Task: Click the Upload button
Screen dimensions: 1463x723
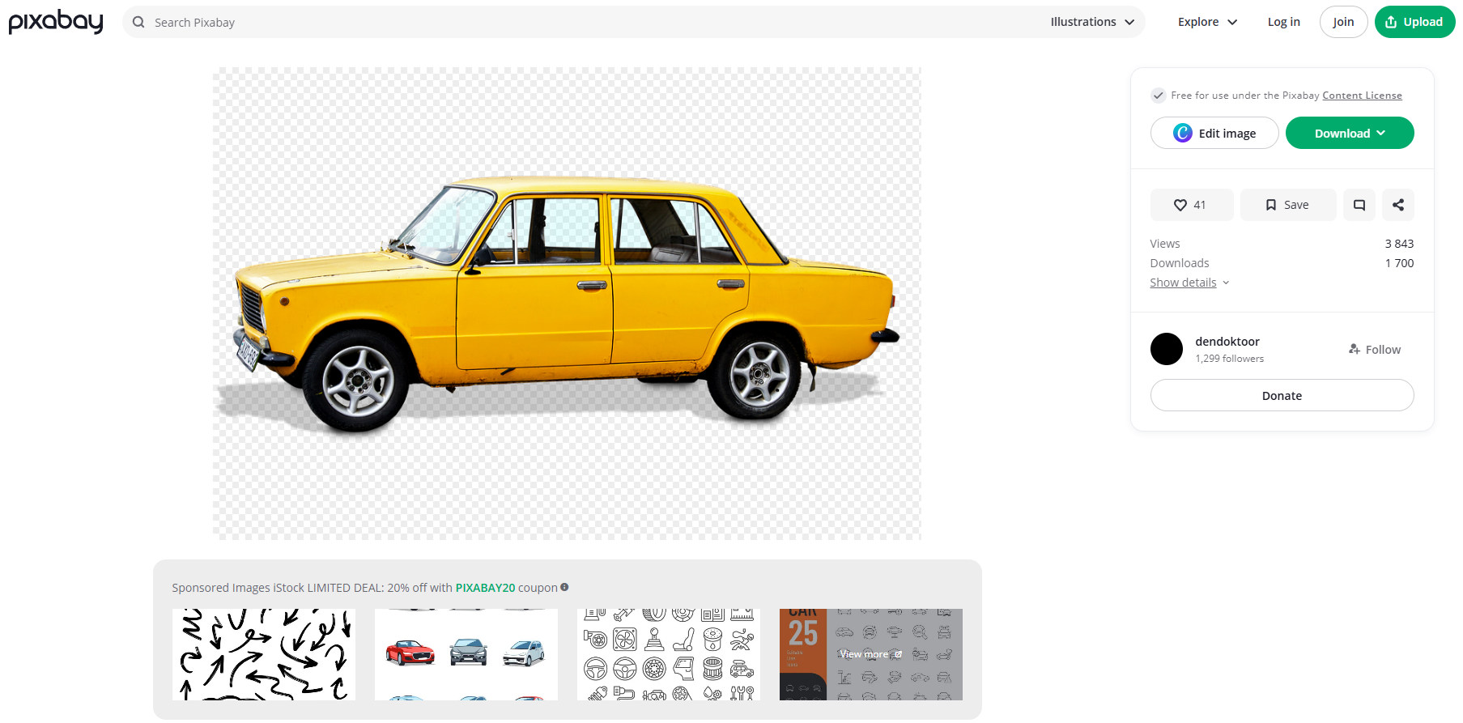Action: [1414, 22]
